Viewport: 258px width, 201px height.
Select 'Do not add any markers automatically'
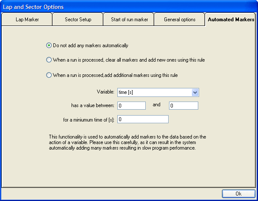[49, 45]
